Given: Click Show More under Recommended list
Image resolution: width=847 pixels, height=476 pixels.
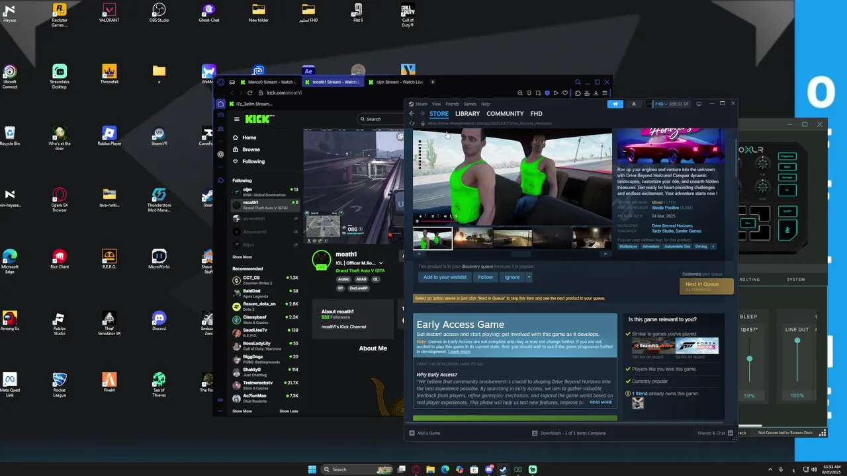Looking at the screenshot, I should point(242,411).
